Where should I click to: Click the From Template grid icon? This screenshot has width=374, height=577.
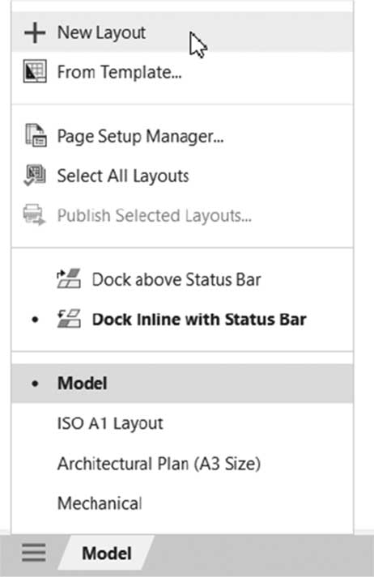point(35,72)
